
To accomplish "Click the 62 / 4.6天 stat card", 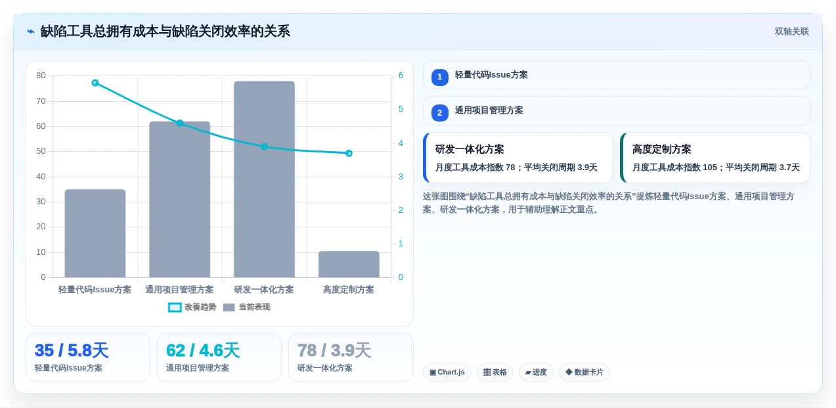I will pos(219,357).
